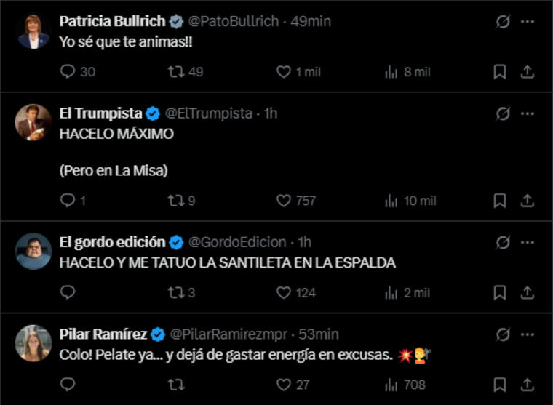Open Pilar Ramírez's profile name link
Viewport: 553px width, 405px height.
pos(103,334)
